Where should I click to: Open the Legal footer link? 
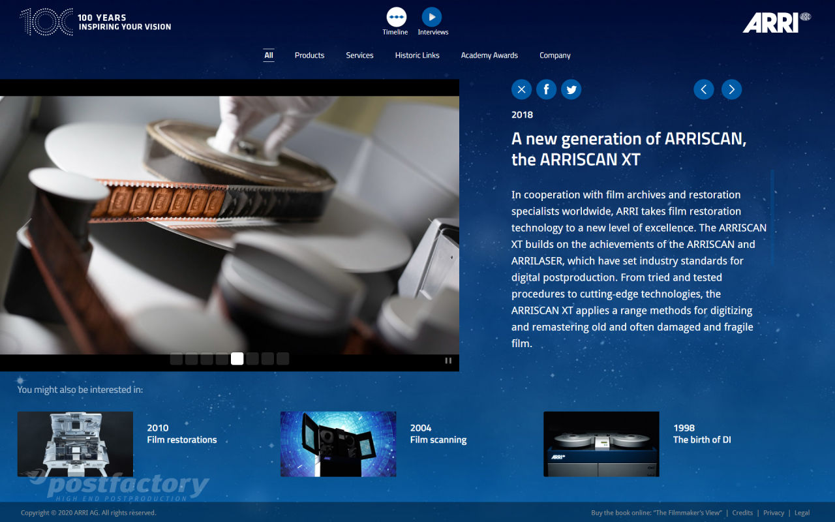coord(802,513)
